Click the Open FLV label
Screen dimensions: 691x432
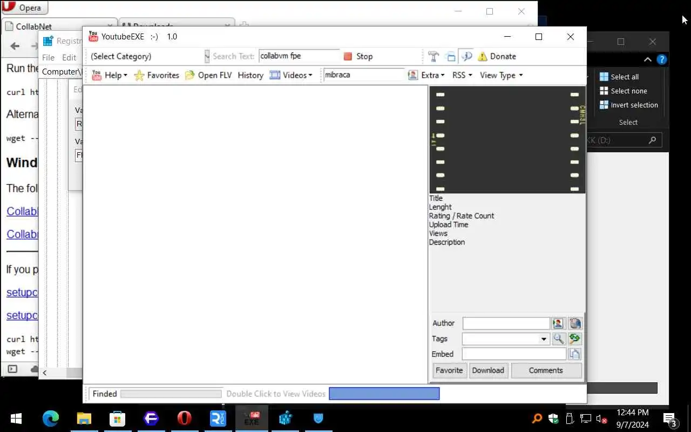pyautogui.click(x=215, y=75)
